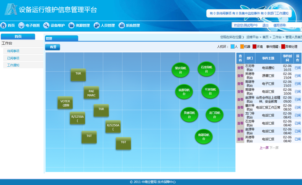Open the 设备维护 wrench icon menu

(x=46, y=25)
